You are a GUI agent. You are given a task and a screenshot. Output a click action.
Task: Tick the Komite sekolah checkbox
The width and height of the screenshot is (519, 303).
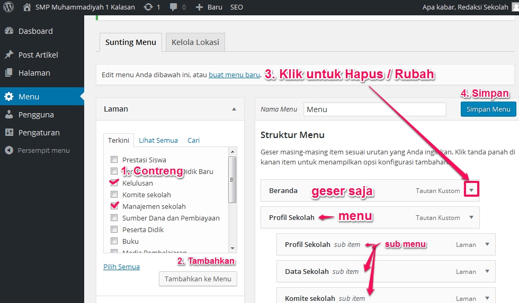click(x=114, y=195)
